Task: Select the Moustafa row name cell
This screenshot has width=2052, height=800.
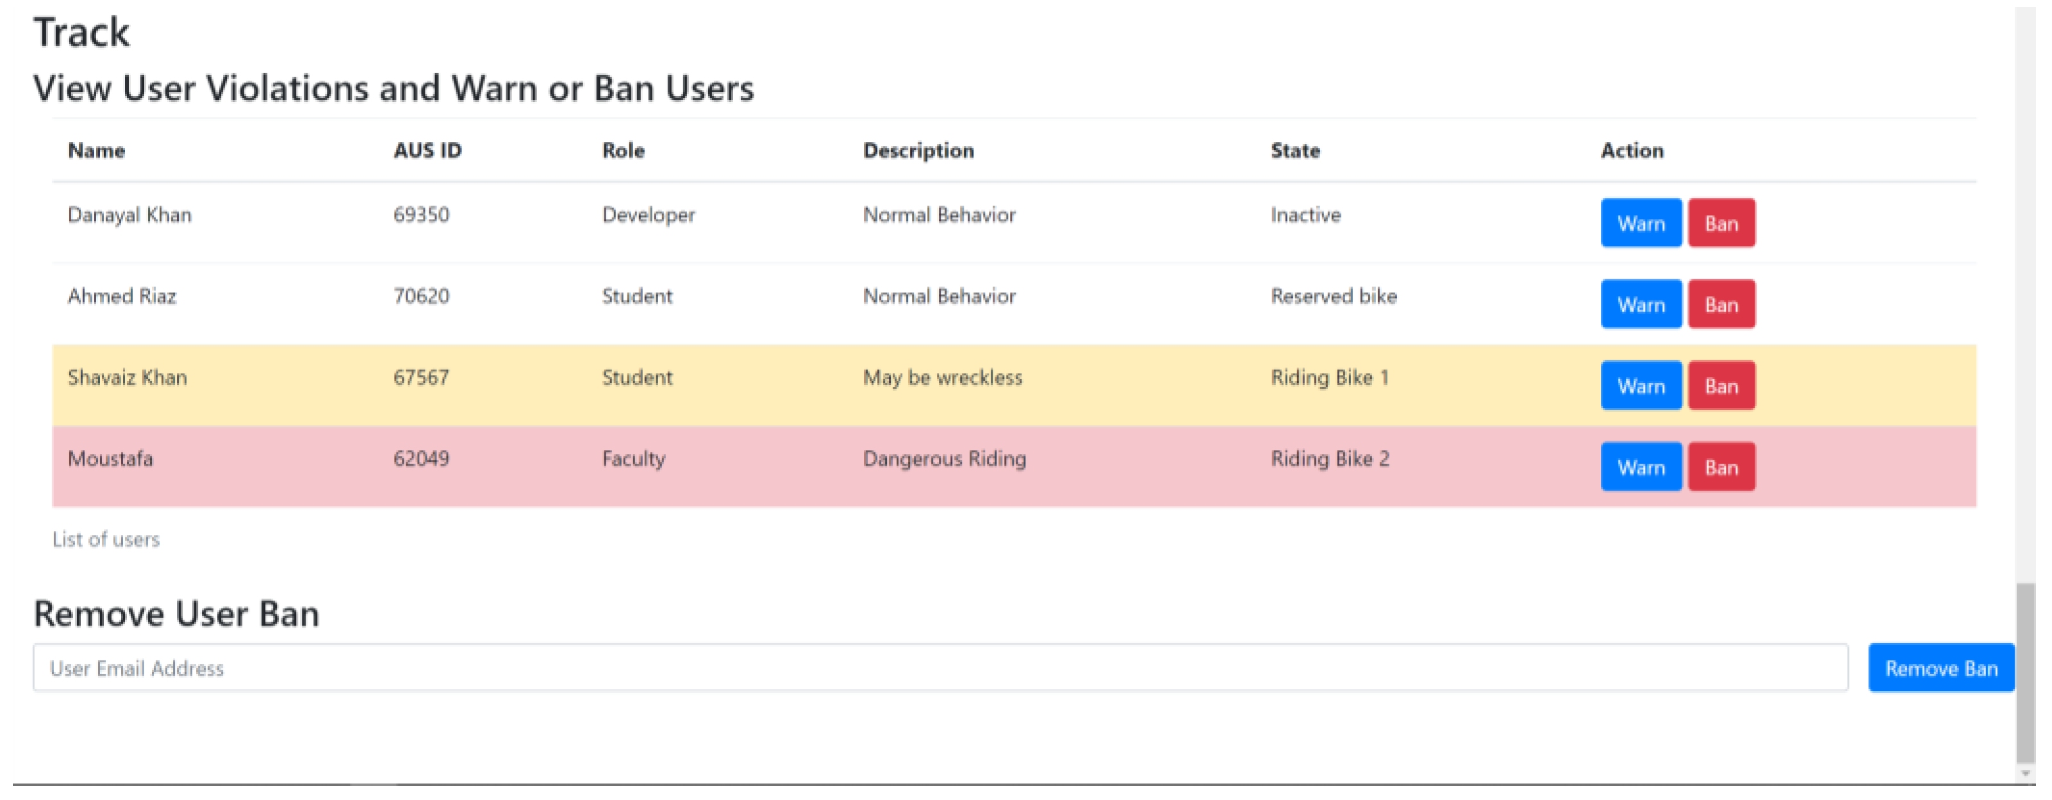Action: point(110,459)
